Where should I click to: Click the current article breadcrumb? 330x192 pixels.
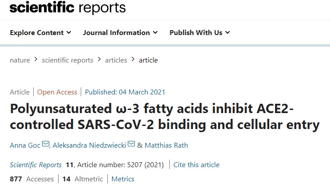[148, 60]
